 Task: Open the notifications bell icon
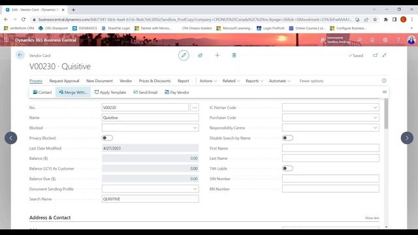pyautogui.click(x=372, y=40)
